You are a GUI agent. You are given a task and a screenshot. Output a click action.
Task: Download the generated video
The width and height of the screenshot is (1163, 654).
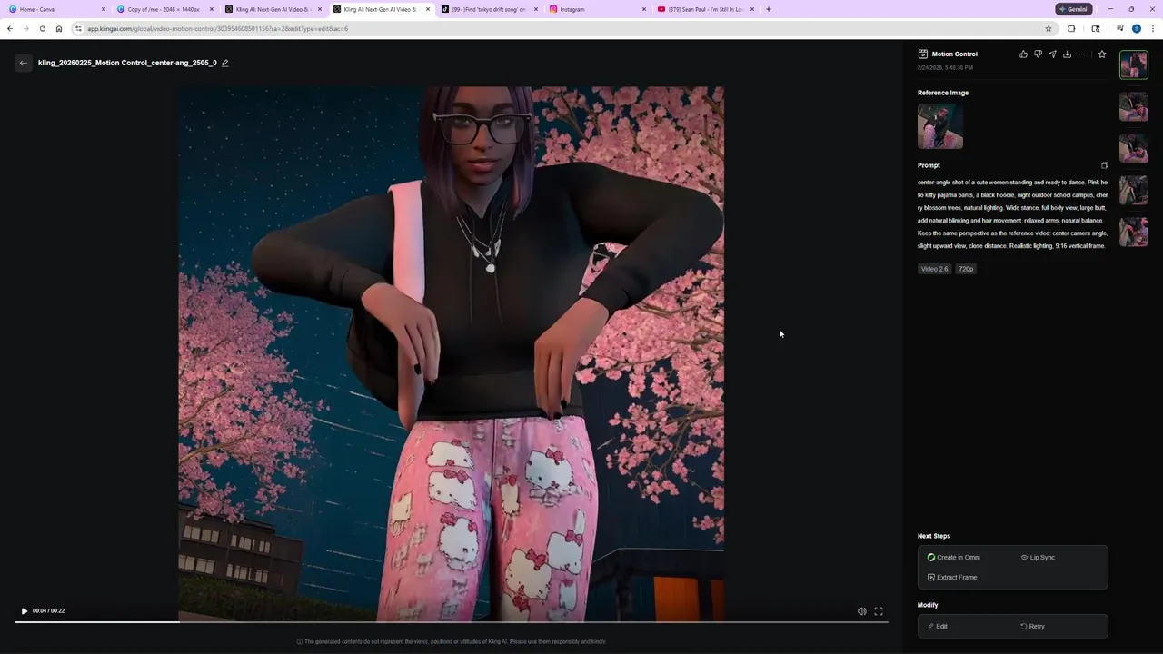coord(1067,54)
